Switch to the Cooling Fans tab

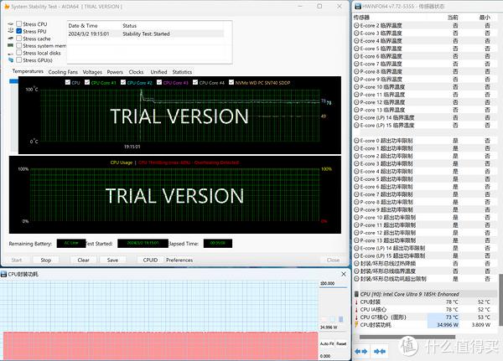click(63, 72)
